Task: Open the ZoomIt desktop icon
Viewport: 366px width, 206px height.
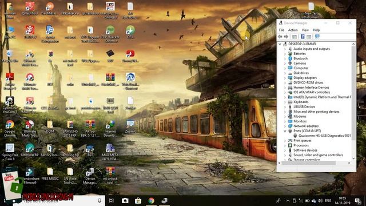Action: pos(130,126)
